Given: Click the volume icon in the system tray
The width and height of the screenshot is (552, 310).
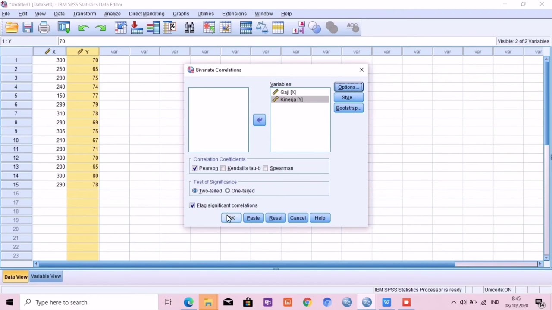Looking at the screenshot, I should point(463,302).
